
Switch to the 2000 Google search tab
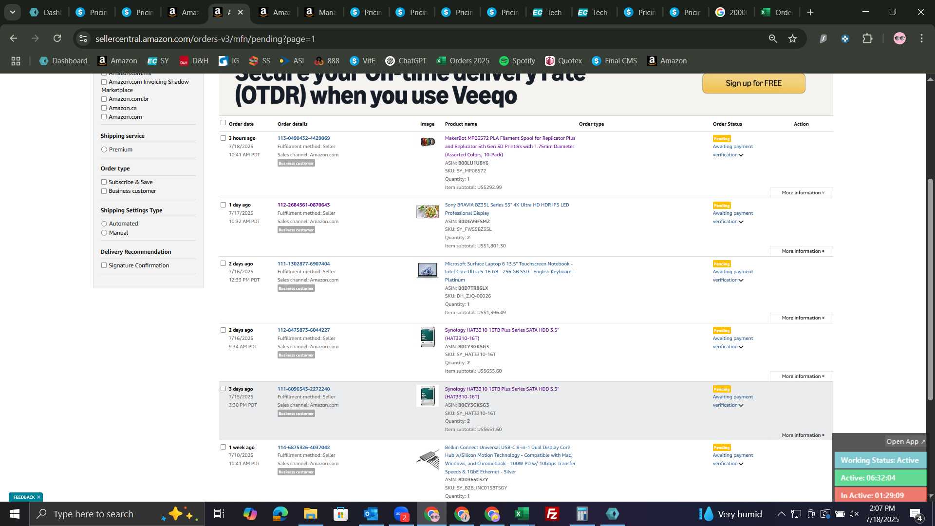pyautogui.click(x=731, y=12)
